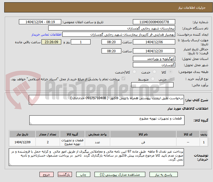Click the اطلاعات کالاهای مورد نیاز section heading
Viewport: 213px width, 182px height.
(188, 109)
